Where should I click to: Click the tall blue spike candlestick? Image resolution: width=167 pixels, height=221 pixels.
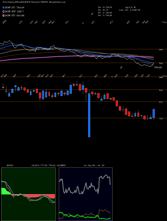point(89,115)
